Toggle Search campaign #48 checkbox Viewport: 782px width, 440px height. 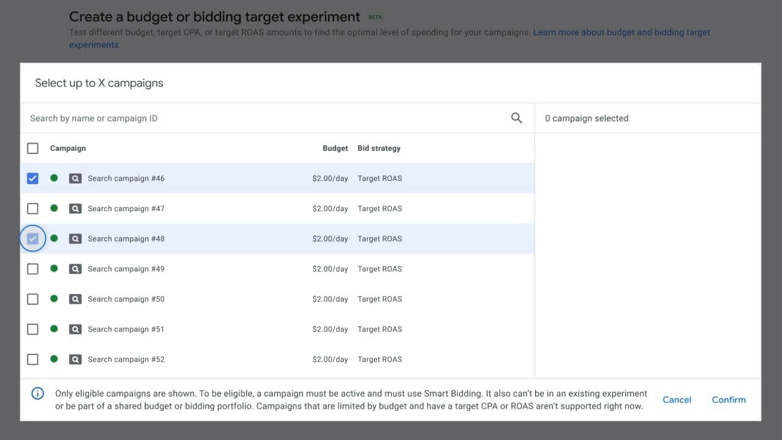point(33,239)
